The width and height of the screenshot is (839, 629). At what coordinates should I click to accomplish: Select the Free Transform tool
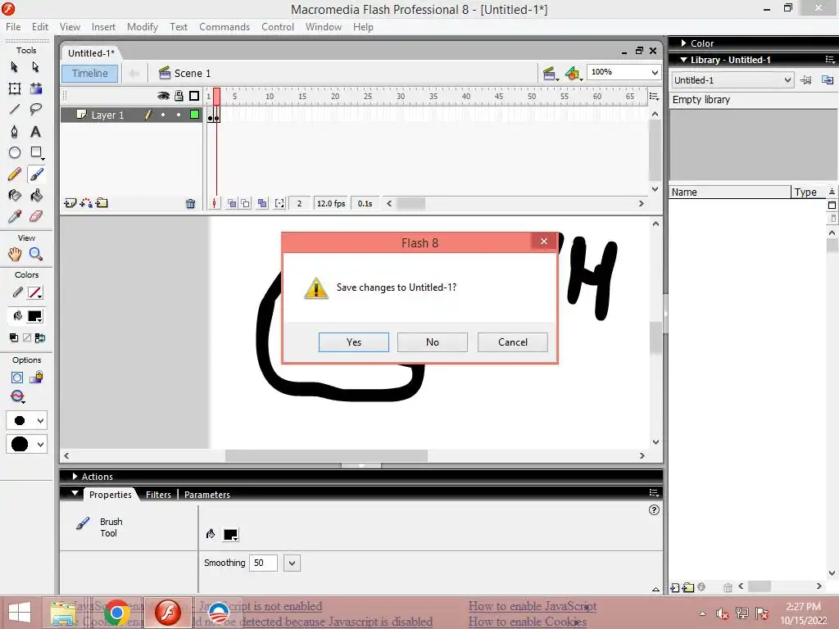click(x=15, y=88)
